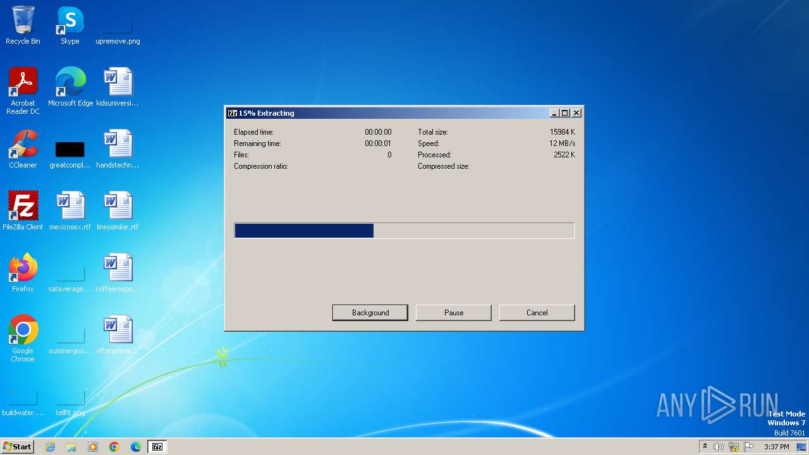Click the "Files:" label
The width and height of the screenshot is (809, 455).
tap(241, 155)
